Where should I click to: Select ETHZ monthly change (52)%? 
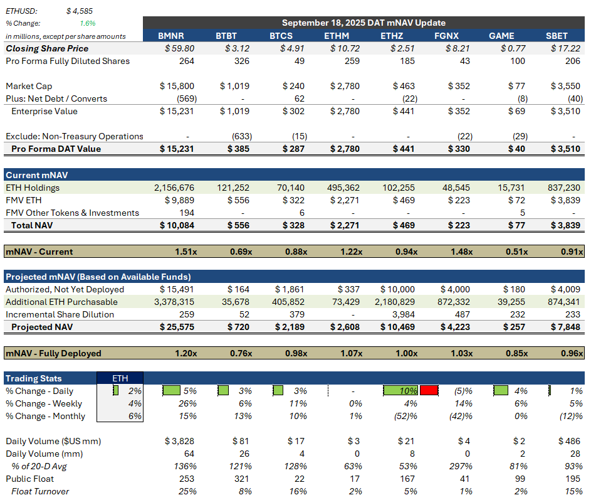[x=406, y=416]
